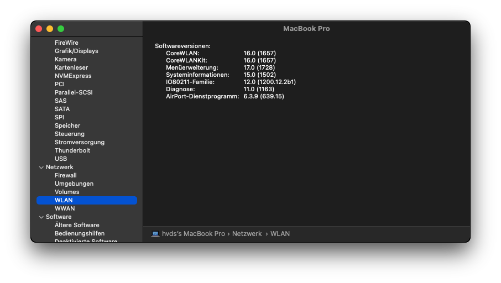
Task: Select Firewall in the sidebar
Action: [65, 175]
